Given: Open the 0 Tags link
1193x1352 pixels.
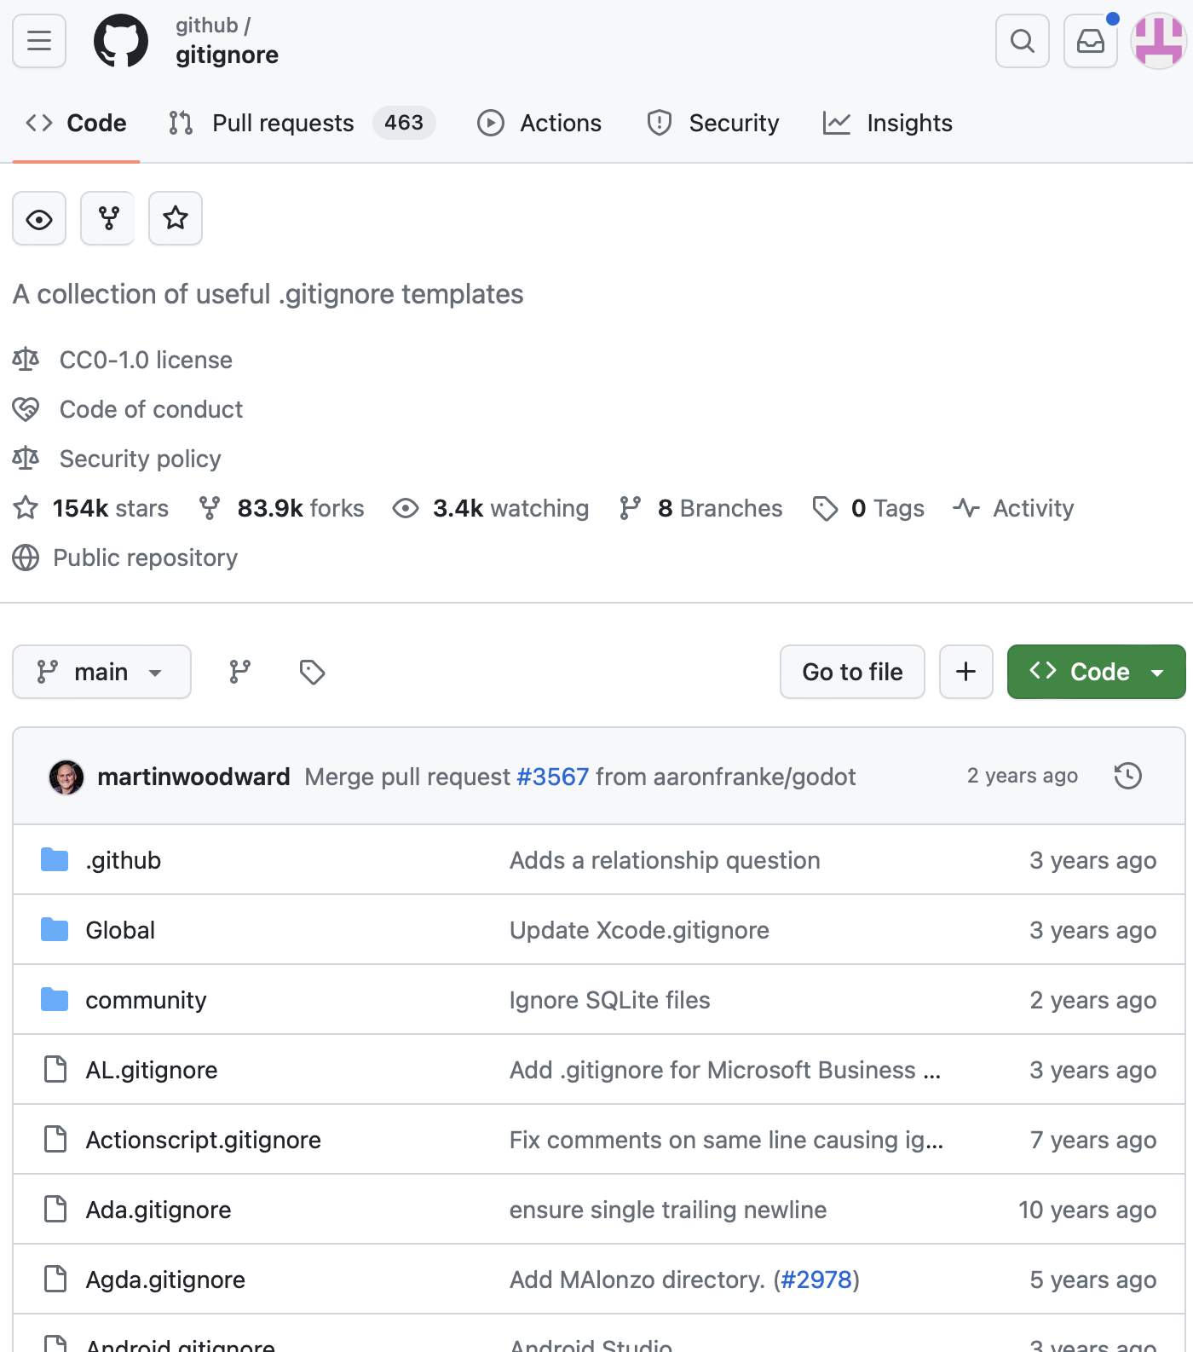Looking at the screenshot, I should (868, 509).
